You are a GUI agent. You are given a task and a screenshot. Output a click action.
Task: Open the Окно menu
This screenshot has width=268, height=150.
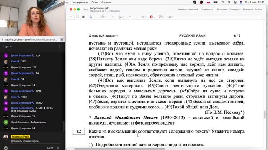[94, 2]
